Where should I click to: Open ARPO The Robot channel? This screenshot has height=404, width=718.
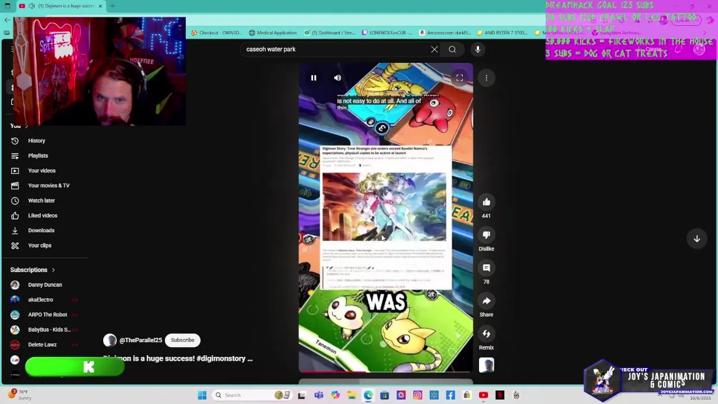[47, 315]
